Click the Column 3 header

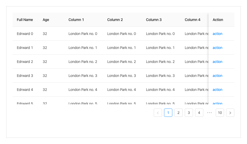(x=154, y=20)
